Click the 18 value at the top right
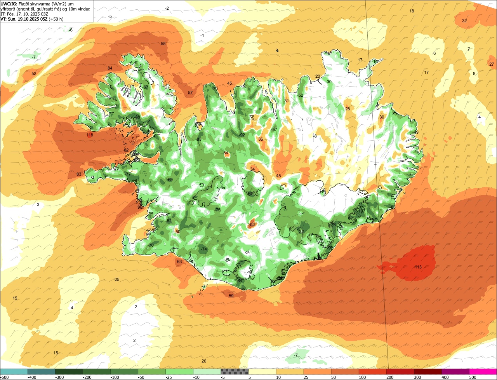Viewport: 497px width, 380px height. coord(412,11)
